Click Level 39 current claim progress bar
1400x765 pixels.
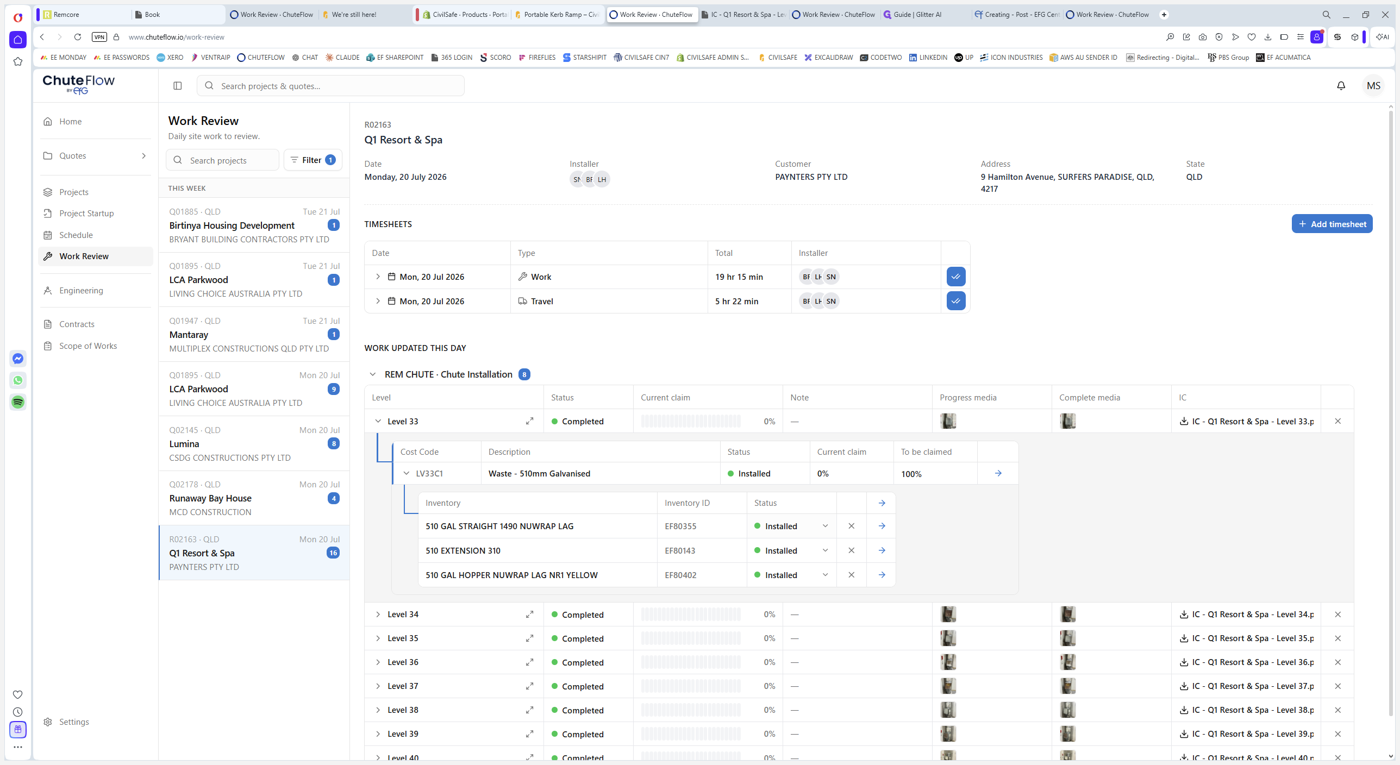pyautogui.click(x=690, y=733)
